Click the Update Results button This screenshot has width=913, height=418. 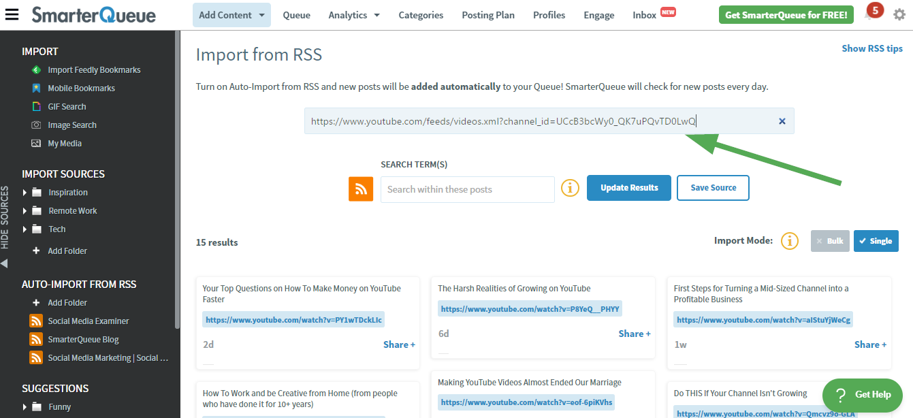628,187
